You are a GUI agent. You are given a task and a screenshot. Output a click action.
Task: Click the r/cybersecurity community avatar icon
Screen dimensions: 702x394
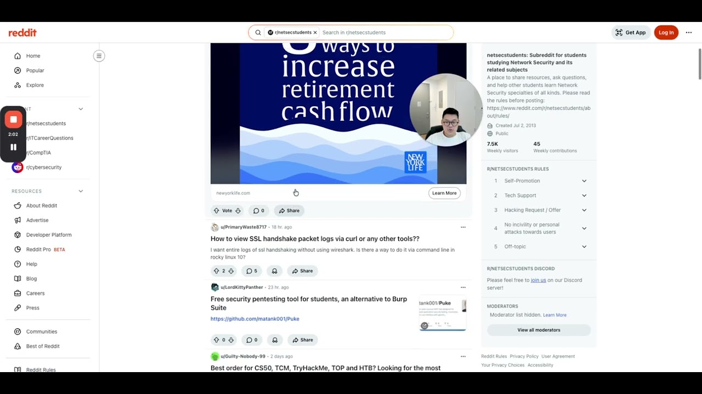[x=18, y=167]
